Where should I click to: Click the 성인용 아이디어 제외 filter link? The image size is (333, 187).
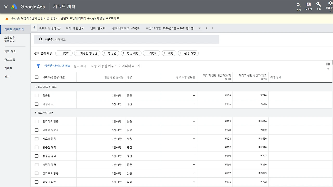pos(57,66)
